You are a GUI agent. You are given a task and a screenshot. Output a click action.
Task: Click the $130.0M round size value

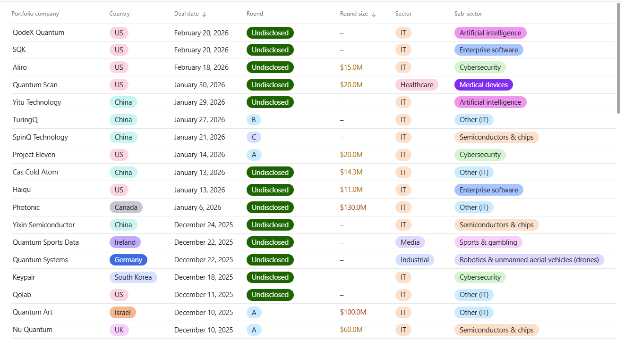pos(353,207)
